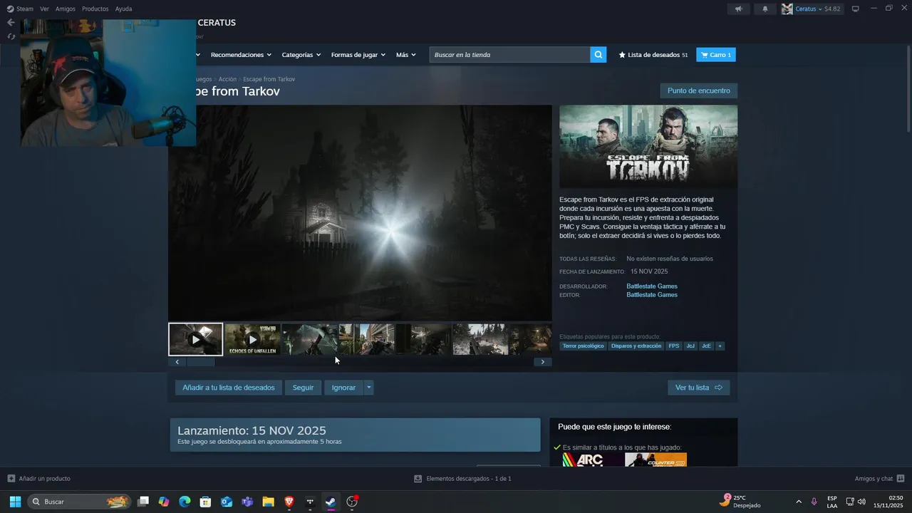Select the snowy outdoor screenshot thumbnail
912x513 pixels.
[x=480, y=339]
